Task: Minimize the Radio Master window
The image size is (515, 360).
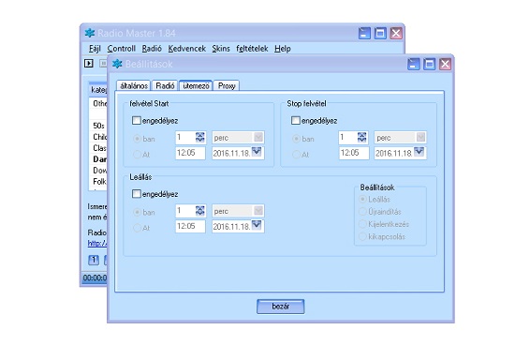Action: [364, 33]
